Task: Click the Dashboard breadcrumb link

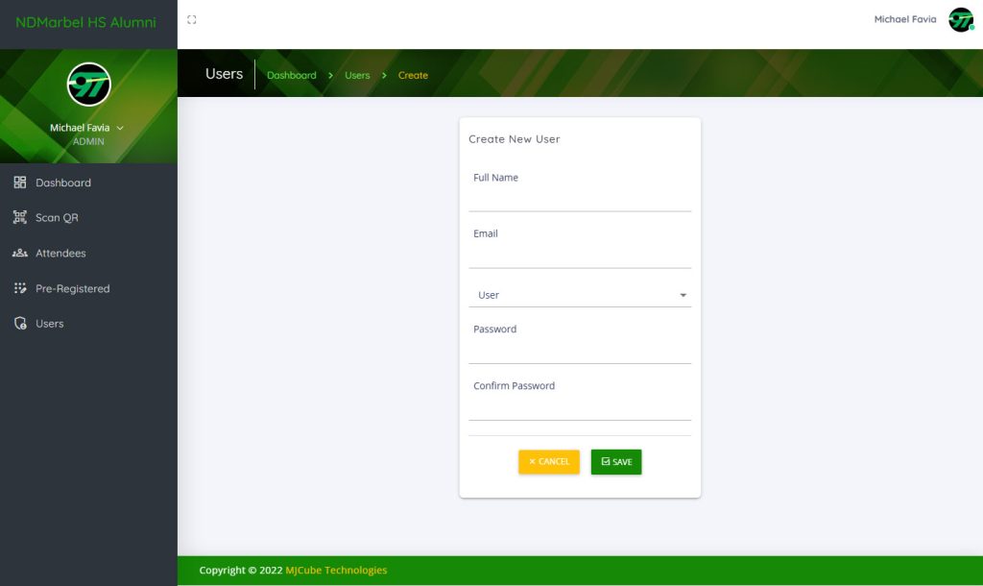Action: tap(291, 75)
